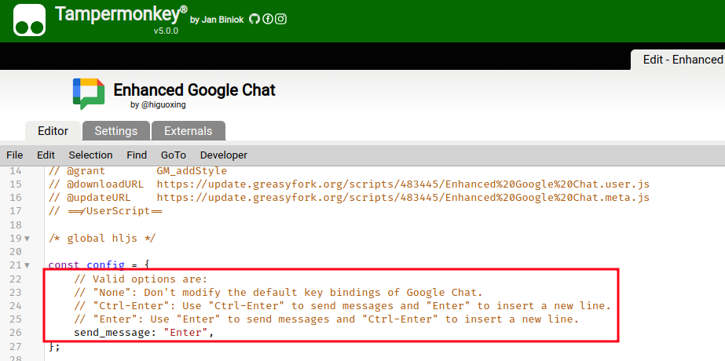
Task: Click the line 24 comment starting "Ctrl-Enter":
Action: [x=342, y=306]
